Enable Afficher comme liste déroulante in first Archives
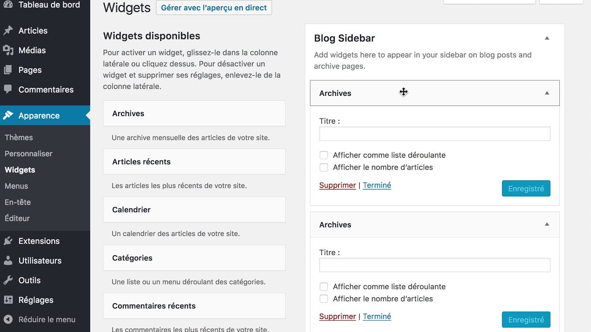This screenshot has width=591, height=332. (x=324, y=155)
